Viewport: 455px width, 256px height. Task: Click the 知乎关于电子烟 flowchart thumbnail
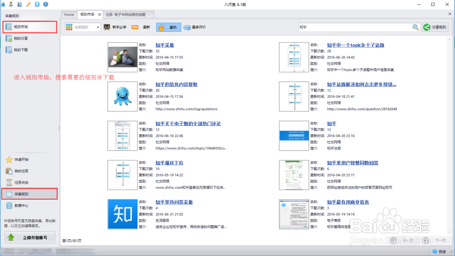122,136
